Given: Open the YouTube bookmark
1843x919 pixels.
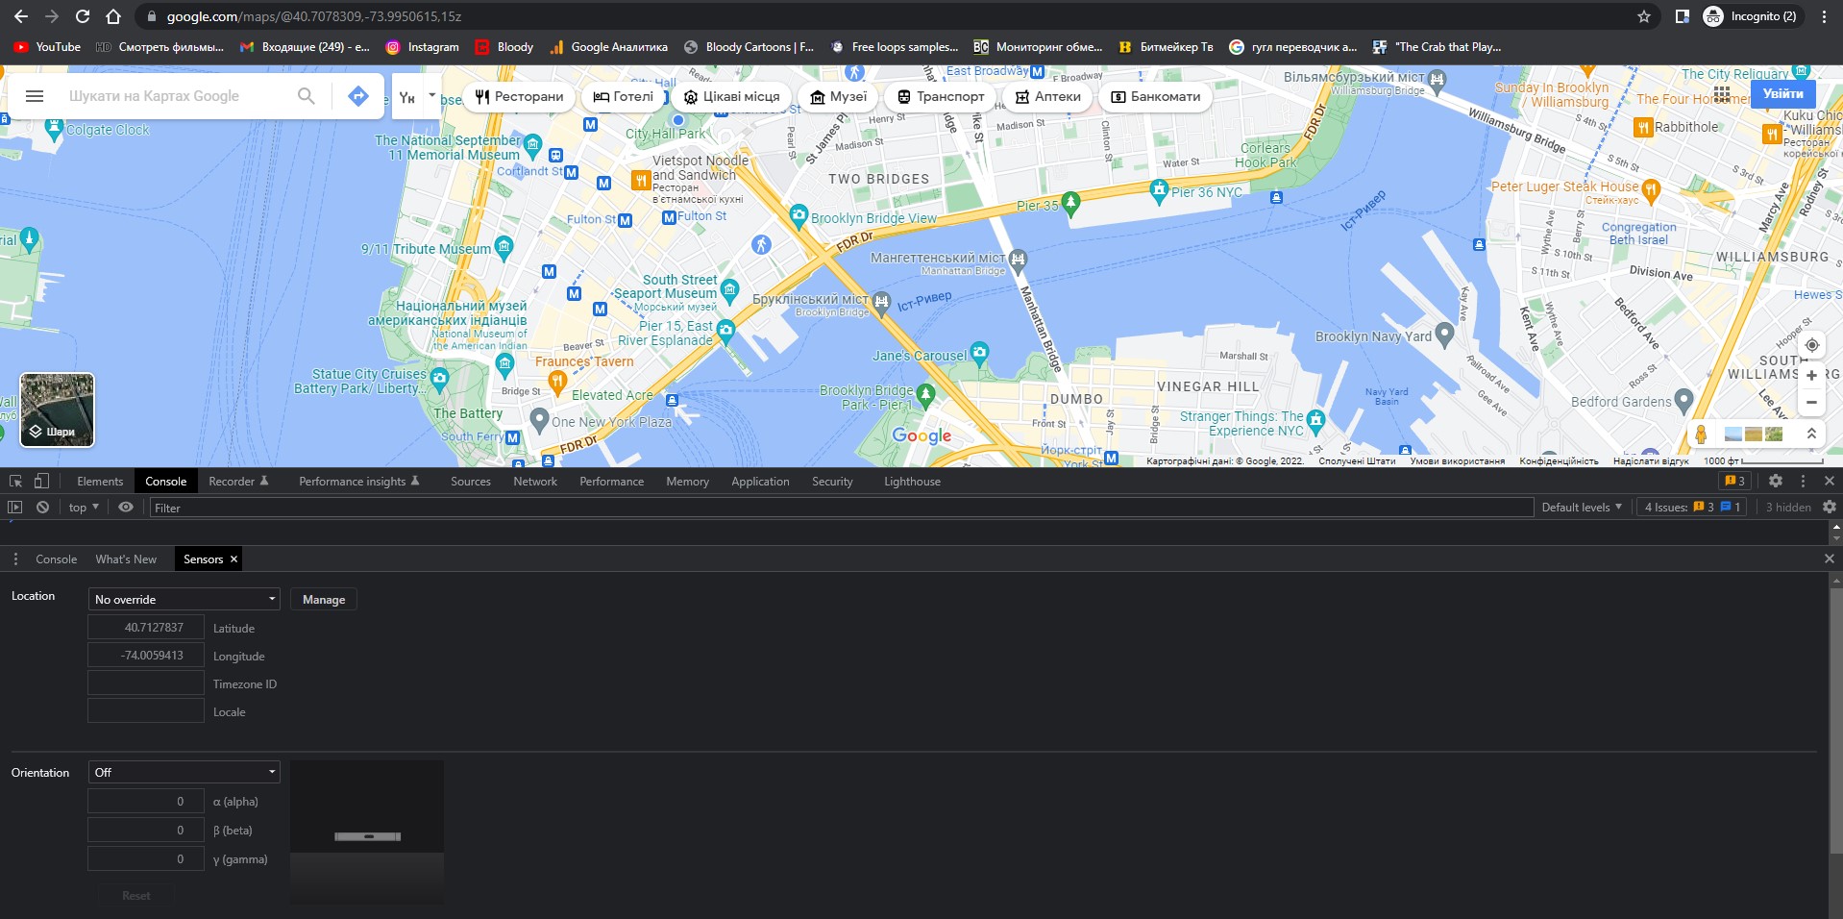Looking at the screenshot, I should (47, 46).
